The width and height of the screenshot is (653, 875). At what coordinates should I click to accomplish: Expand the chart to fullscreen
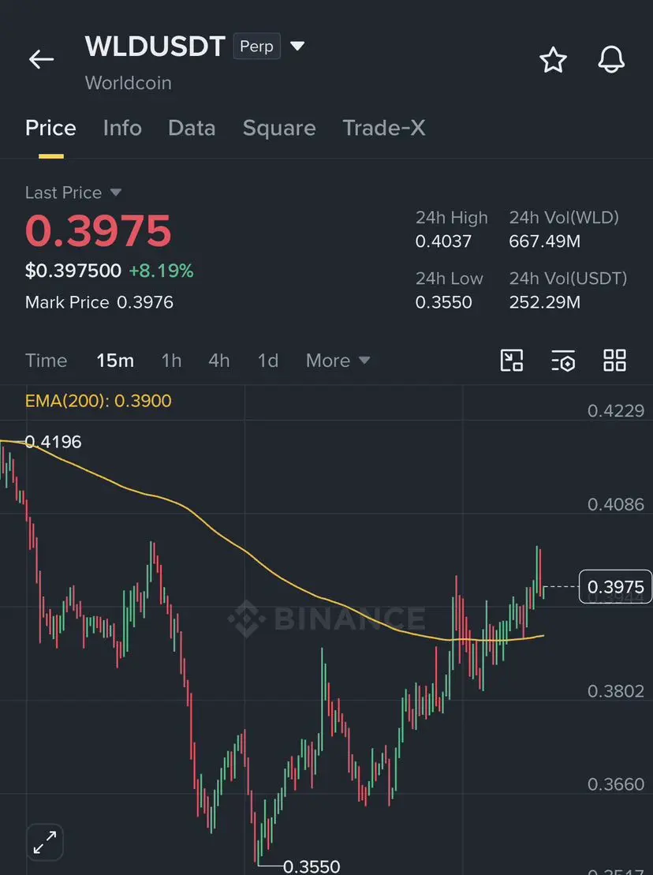pyautogui.click(x=45, y=842)
